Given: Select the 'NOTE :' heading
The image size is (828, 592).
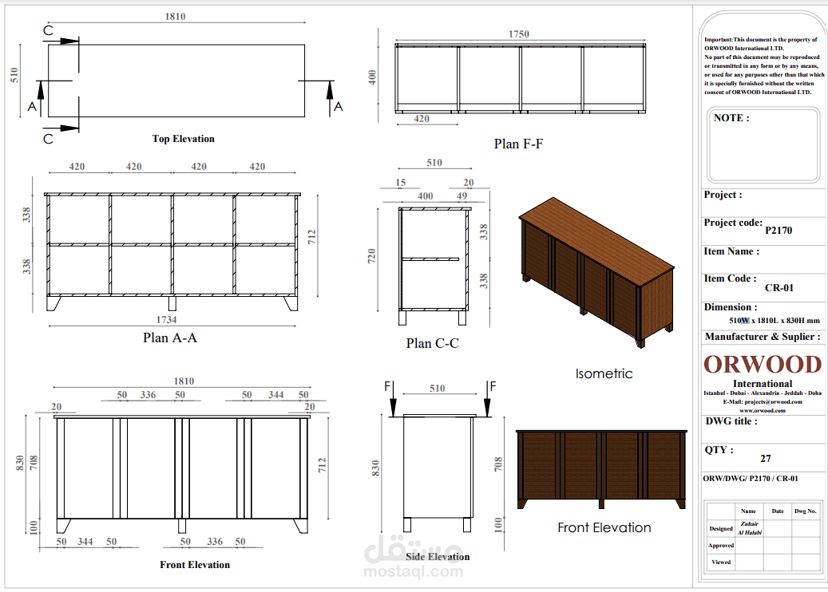Looking at the screenshot, I should point(731,117).
